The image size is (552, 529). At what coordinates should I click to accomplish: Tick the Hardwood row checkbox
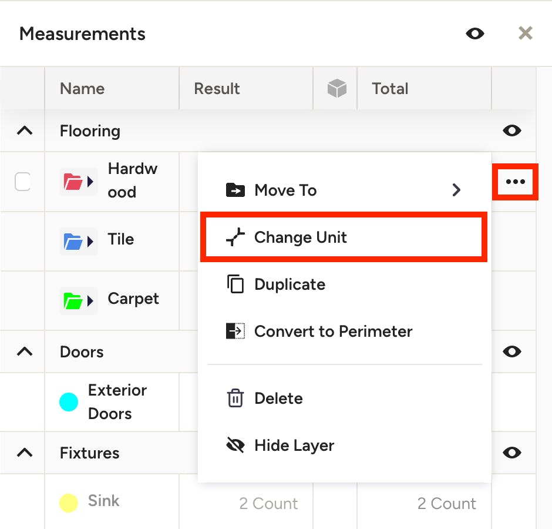pyautogui.click(x=22, y=182)
